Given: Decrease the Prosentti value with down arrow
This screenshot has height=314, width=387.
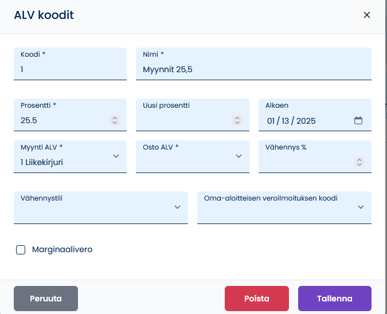Looking at the screenshot, I should pos(115,123).
